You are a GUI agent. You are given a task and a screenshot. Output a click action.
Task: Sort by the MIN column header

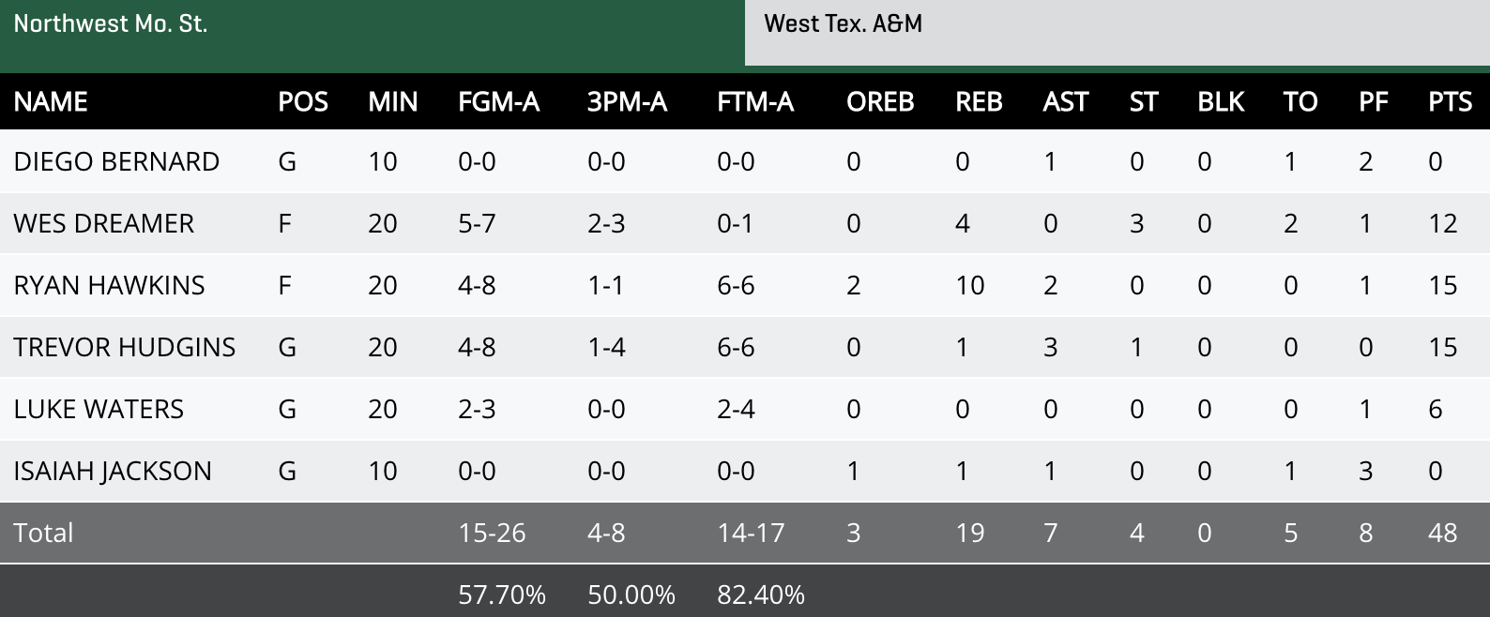click(394, 101)
